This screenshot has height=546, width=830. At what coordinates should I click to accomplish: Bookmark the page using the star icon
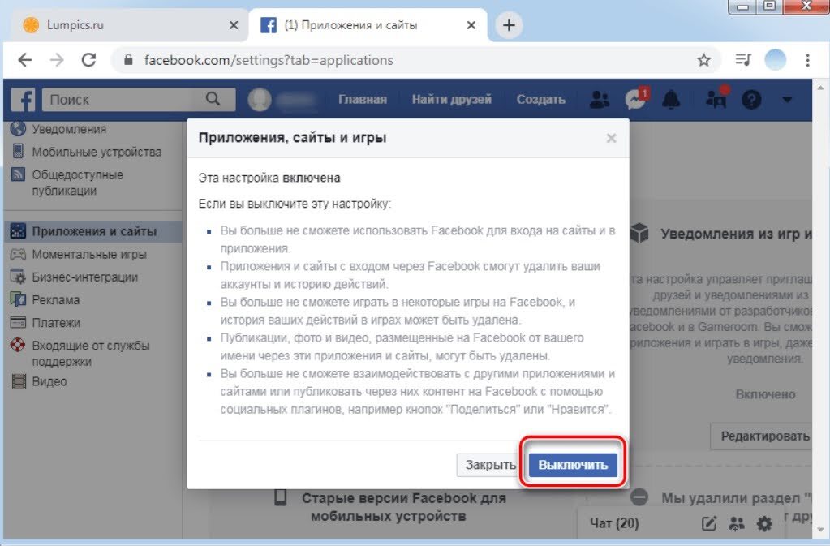(x=705, y=59)
